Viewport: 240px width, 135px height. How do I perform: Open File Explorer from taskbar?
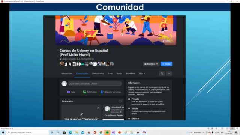point(76,132)
